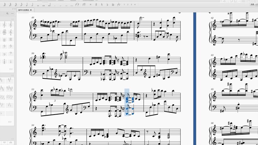This screenshot has width=258, height=145.
Task: Select the whole note duration
Action: click(38, 5)
